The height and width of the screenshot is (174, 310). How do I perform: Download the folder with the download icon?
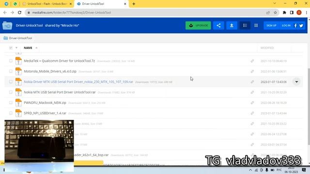click(232, 26)
